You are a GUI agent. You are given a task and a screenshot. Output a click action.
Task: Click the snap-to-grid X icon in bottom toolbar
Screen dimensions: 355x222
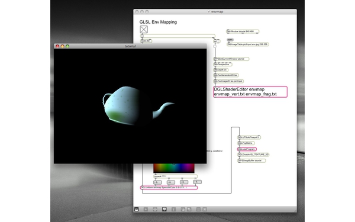point(205,210)
